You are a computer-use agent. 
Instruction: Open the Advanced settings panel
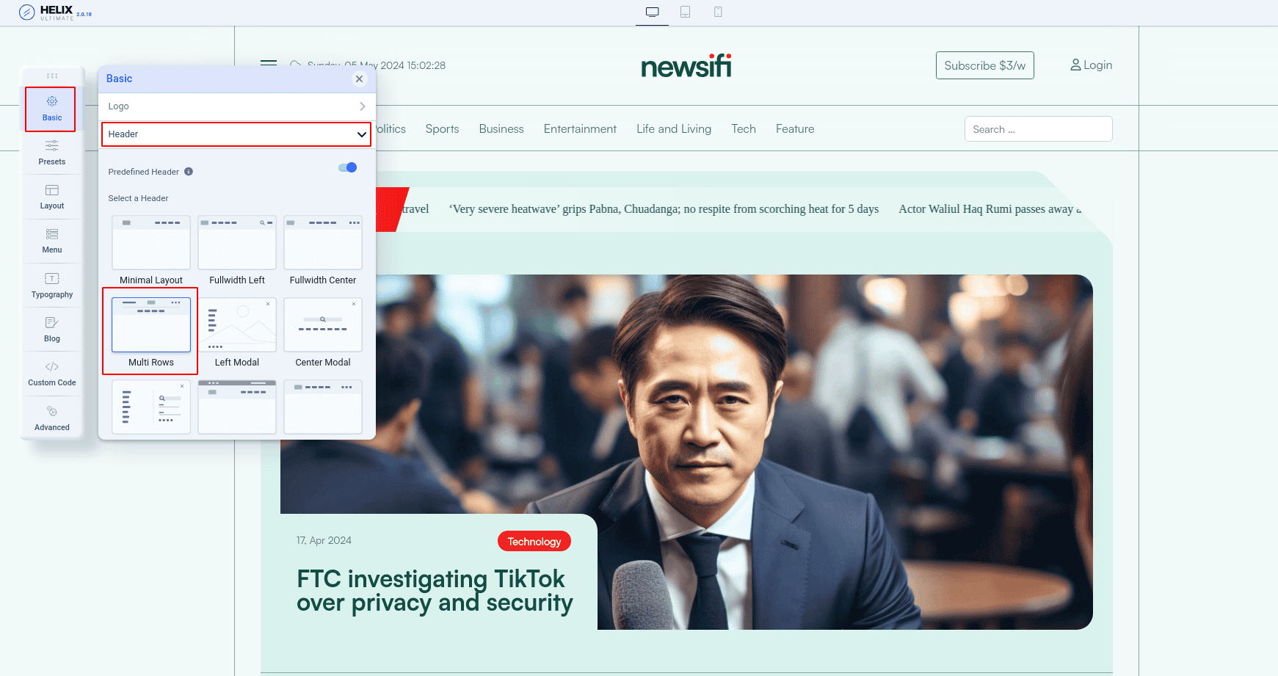point(51,418)
